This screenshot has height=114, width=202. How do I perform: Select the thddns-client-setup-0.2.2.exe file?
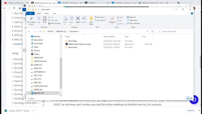click(x=80, y=44)
